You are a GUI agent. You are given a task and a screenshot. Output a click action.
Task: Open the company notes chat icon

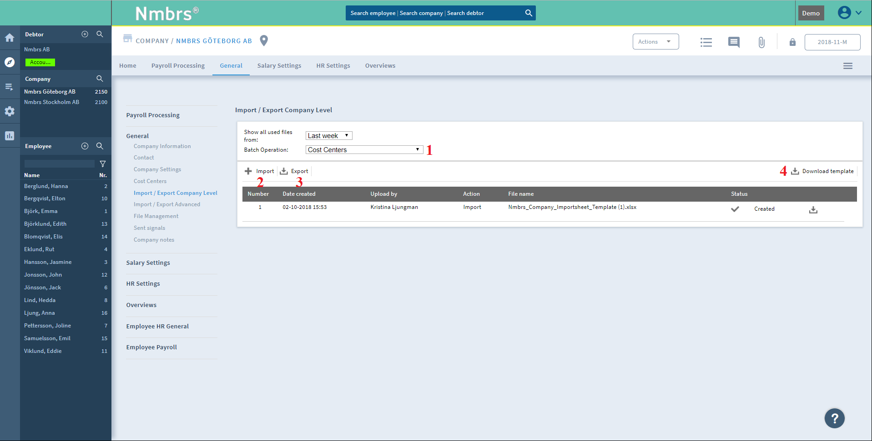734,42
